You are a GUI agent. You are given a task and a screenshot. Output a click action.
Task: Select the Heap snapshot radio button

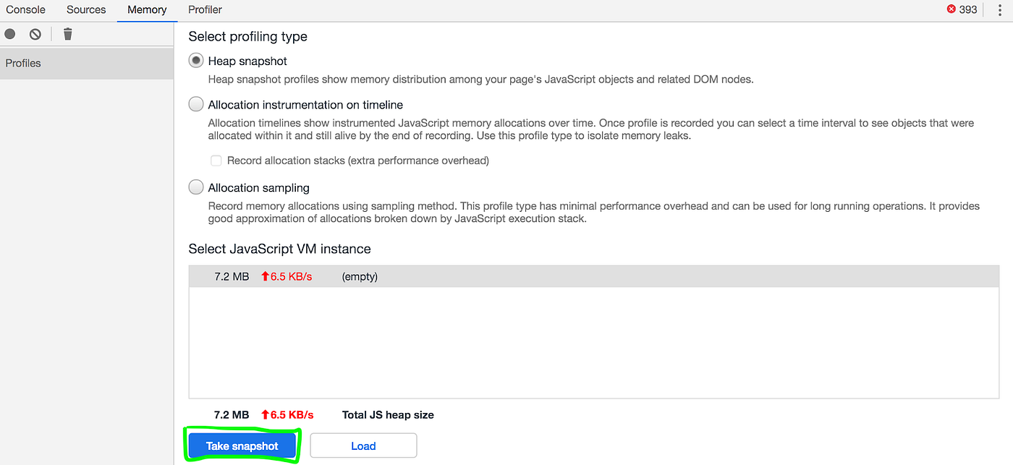196,61
